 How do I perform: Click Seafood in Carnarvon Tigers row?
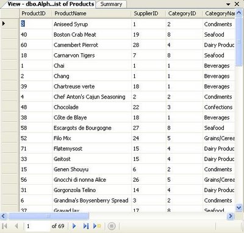coord(219,55)
